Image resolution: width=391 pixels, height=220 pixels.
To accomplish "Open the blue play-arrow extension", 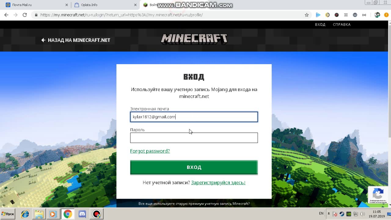I will point(318,15).
